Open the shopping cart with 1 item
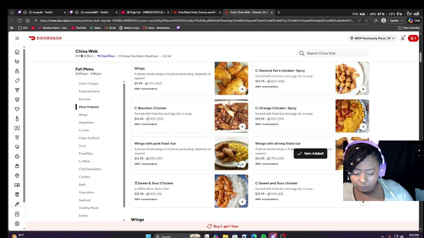This screenshot has width=424, height=238. pyautogui.click(x=413, y=38)
